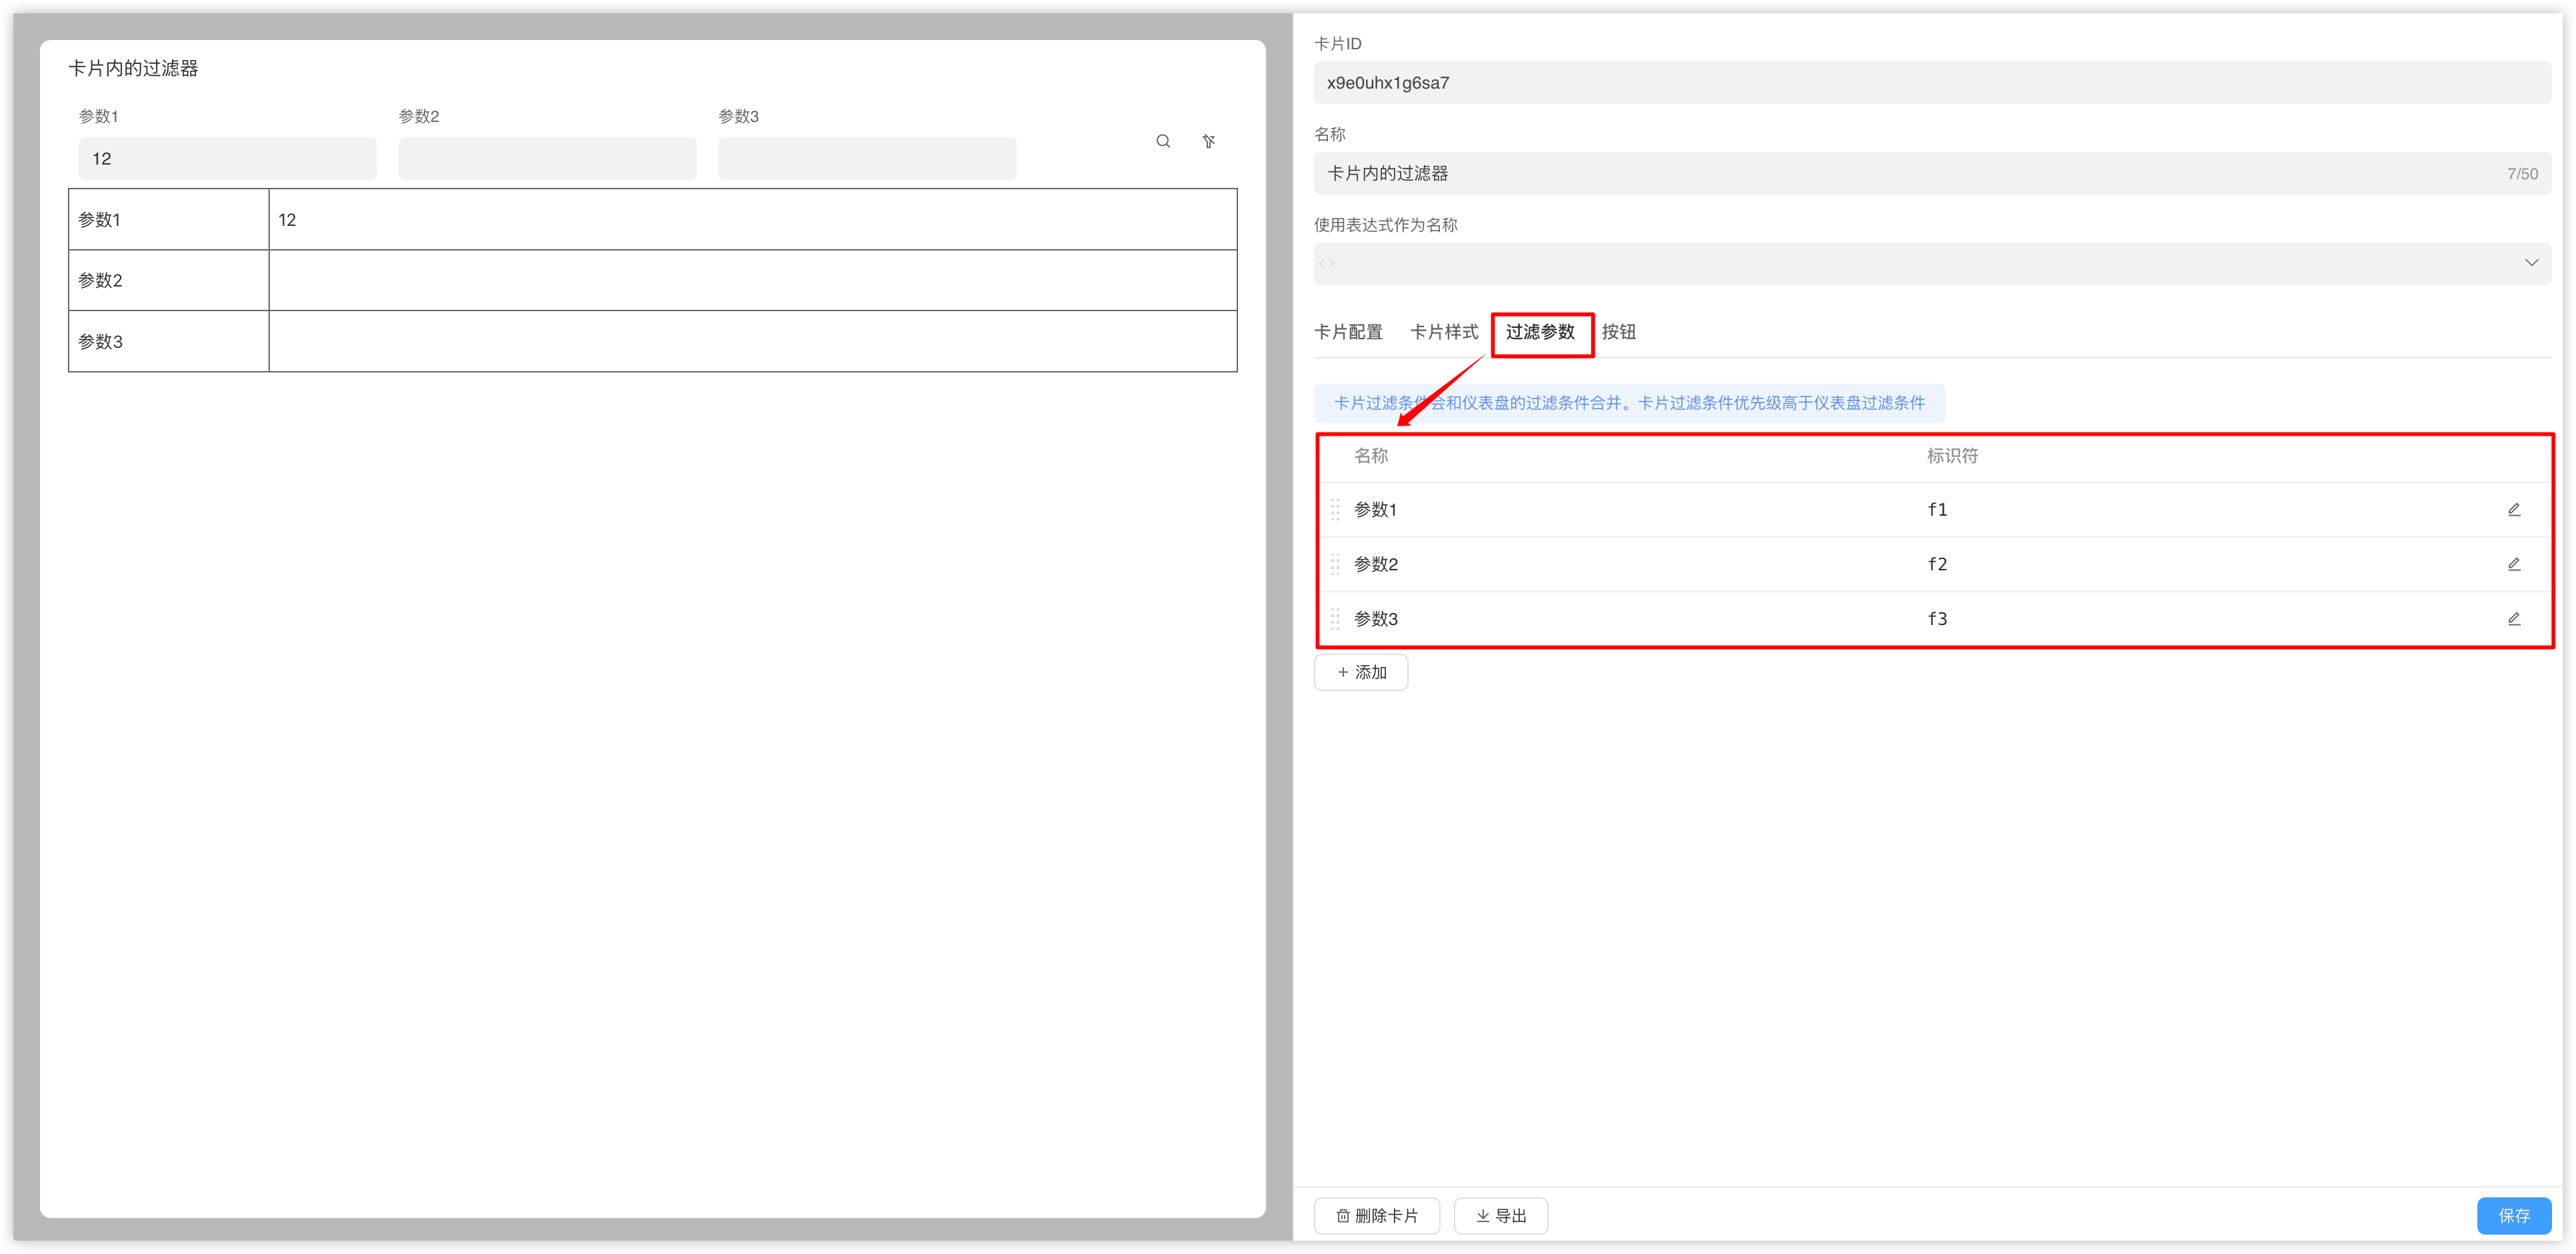Click the 删除卡片 button
Viewport: 2576px width, 1254px height.
[1376, 1216]
